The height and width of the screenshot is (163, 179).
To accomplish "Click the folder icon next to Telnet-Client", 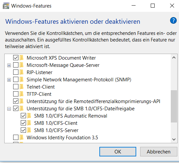I will [21, 87].
